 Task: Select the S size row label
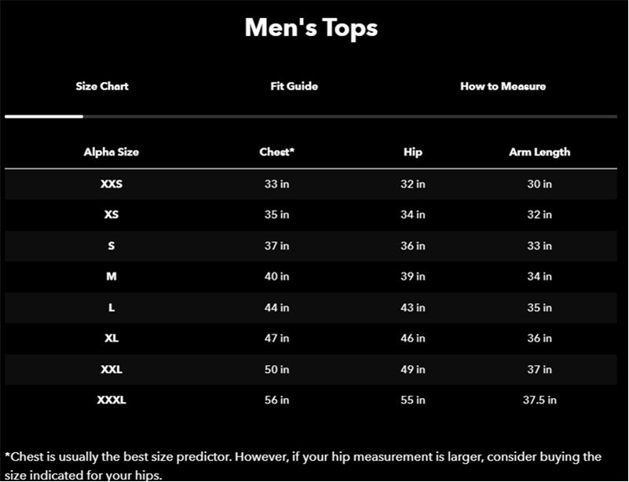pos(112,246)
